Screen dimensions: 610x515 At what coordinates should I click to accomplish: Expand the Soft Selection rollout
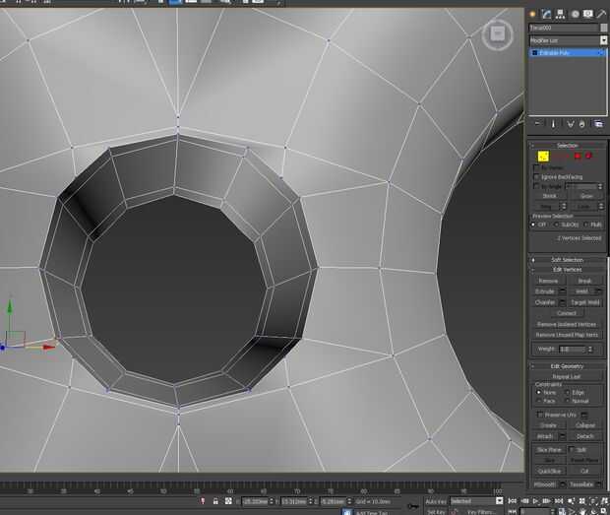tap(567, 260)
